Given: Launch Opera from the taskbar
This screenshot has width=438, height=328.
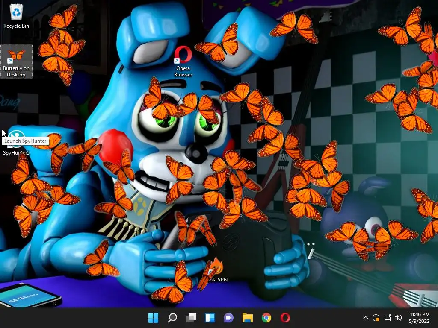Looking at the screenshot, I should point(285,318).
